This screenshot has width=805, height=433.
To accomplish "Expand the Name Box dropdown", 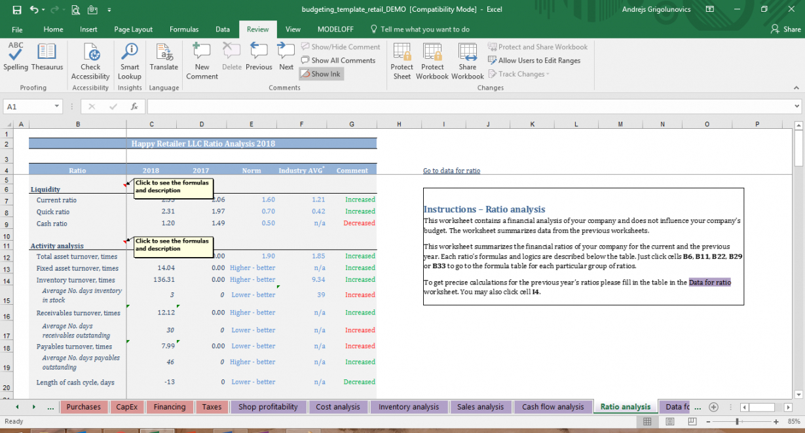I will (x=57, y=106).
